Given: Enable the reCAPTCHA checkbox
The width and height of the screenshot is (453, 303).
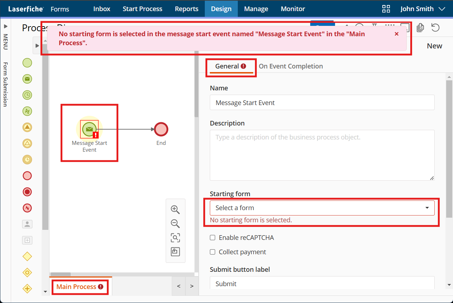Looking at the screenshot, I should tap(213, 238).
